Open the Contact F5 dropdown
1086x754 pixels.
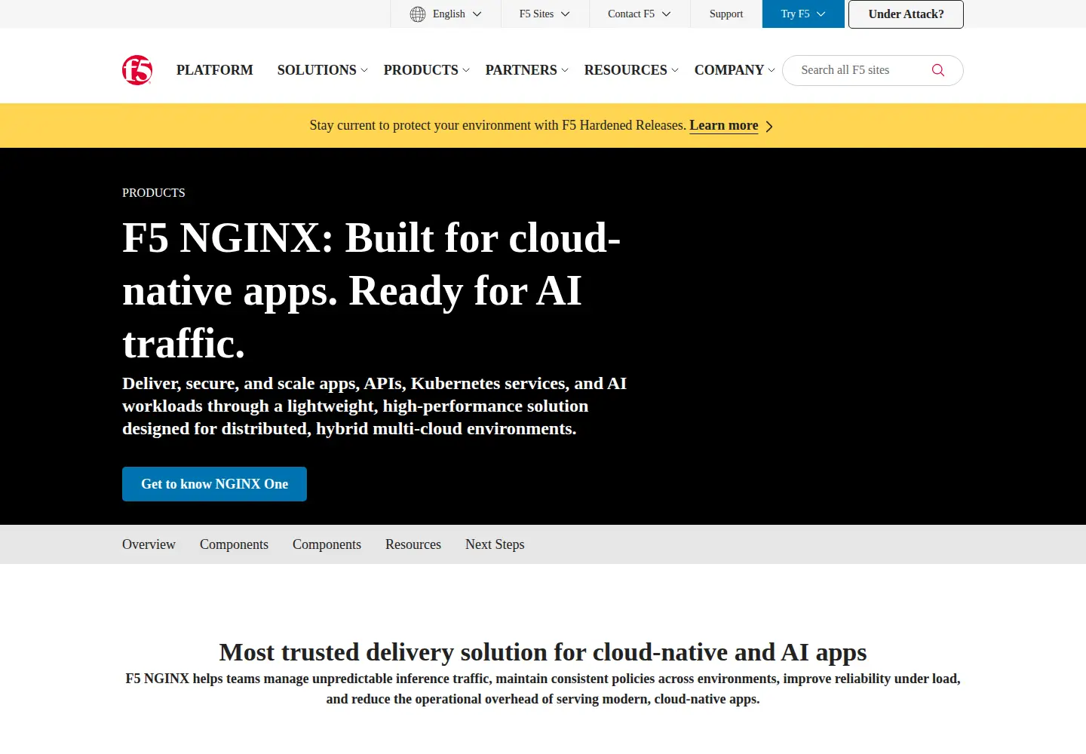[x=640, y=14]
